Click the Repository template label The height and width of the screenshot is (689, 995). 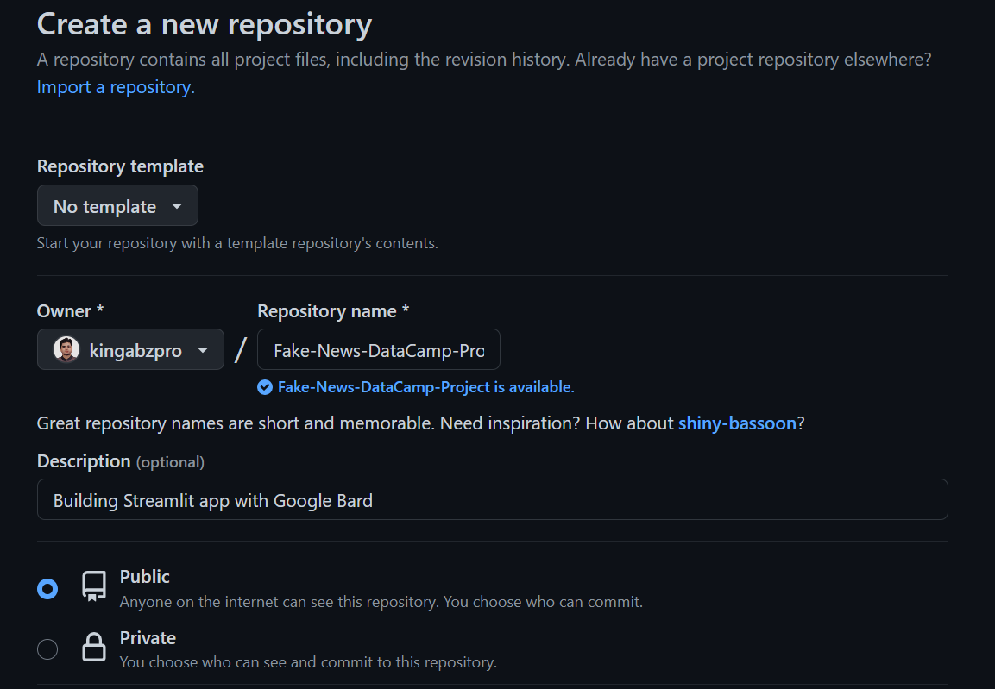click(120, 166)
